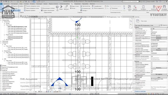Screen dimensions: 168x95
Task: Expand Вход в службы sign-in dropdown
Action: click(150, 1)
